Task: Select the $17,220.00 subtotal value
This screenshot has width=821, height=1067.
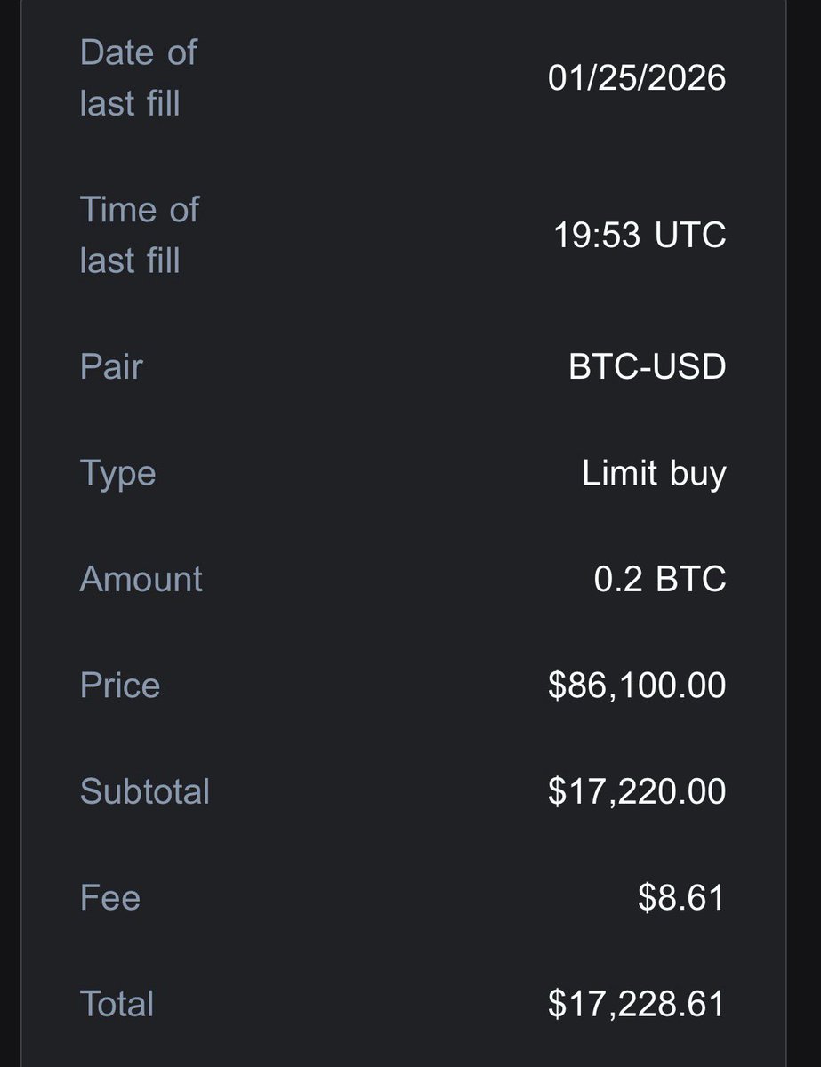Action: click(x=637, y=791)
